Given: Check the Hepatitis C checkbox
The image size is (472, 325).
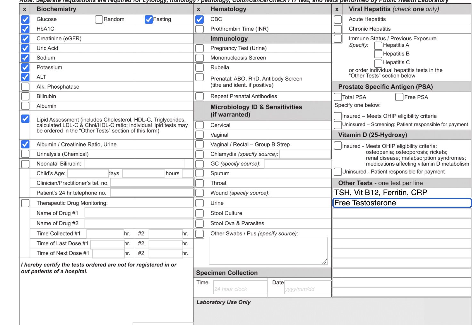Looking at the screenshot, I should pos(378,63).
